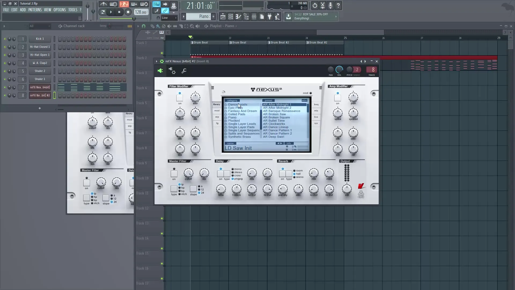The width and height of the screenshot is (515, 290).
Task: Enable the Filter Modifier on switch
Action: tap(180, 97)
